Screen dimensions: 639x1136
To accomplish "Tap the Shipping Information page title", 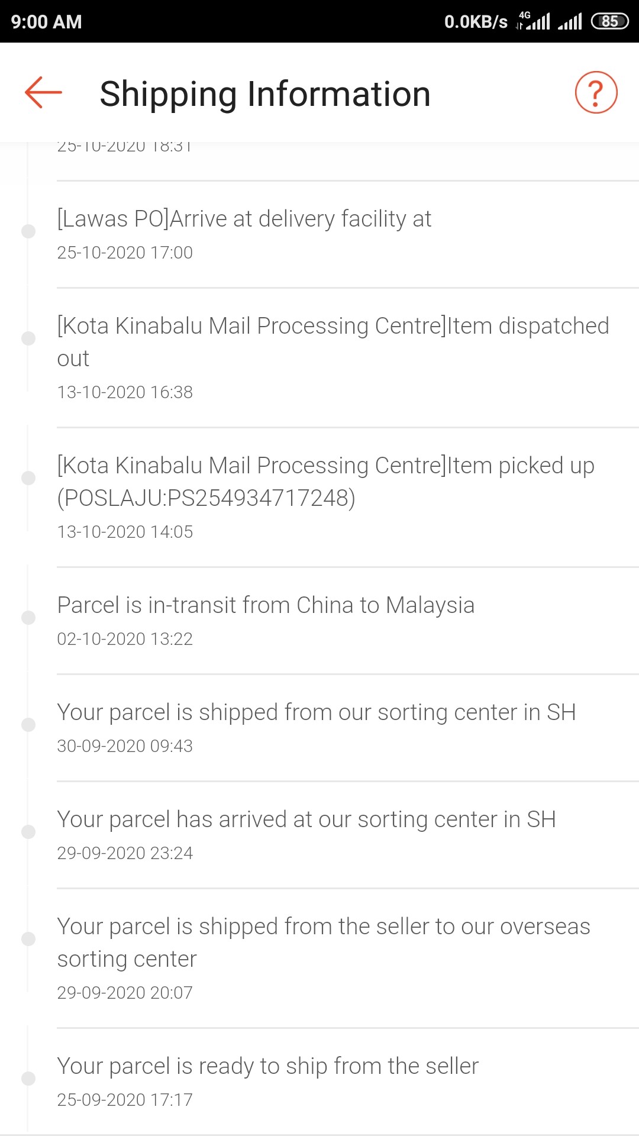I will [264, 93].
